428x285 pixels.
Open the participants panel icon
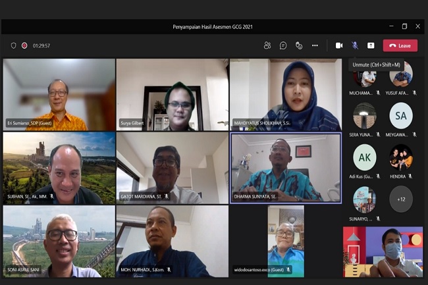267,45
